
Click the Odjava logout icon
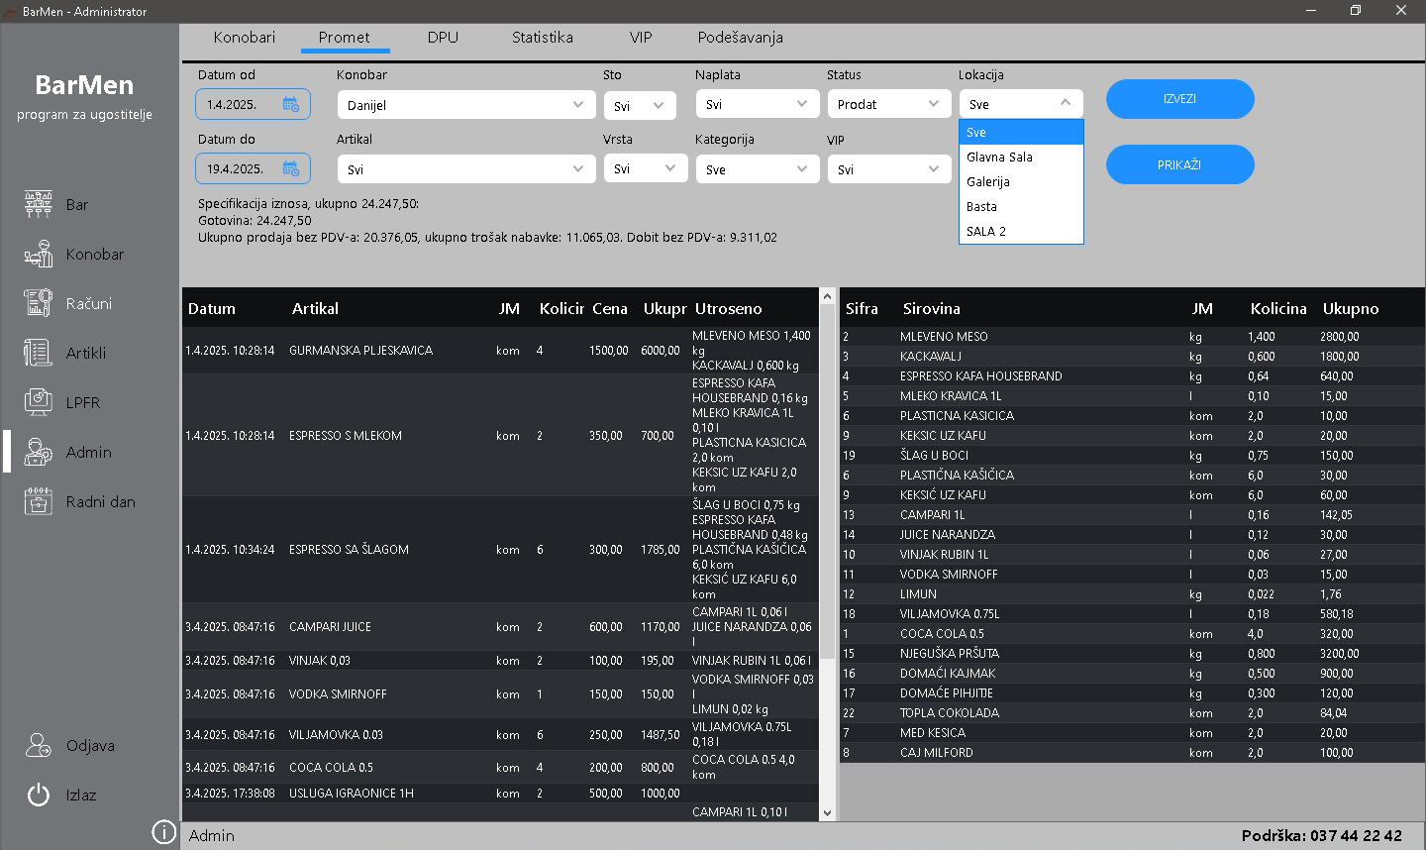[x=38, y=745]
